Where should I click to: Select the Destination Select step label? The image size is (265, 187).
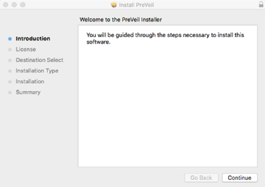39,60
